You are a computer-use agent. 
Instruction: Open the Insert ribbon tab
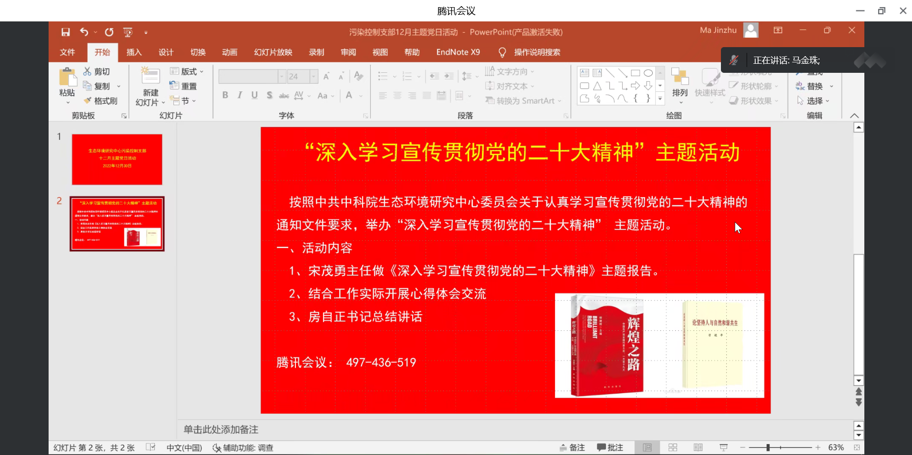134,52
